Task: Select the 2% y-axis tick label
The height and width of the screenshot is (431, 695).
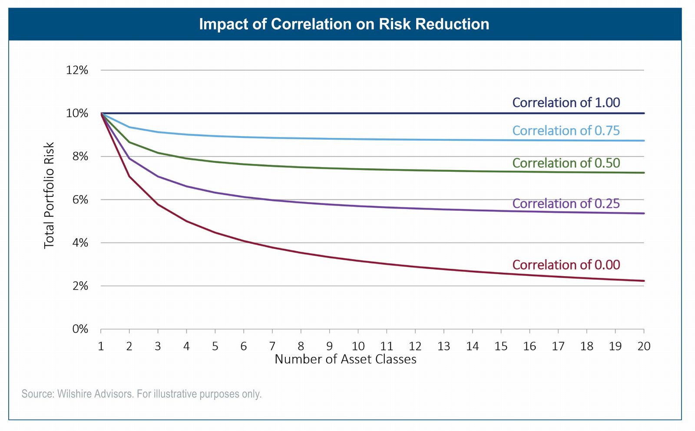Action: pyautogui.click(x=80, y=286)
